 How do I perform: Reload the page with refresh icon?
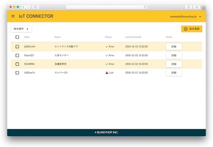(145, 7)
